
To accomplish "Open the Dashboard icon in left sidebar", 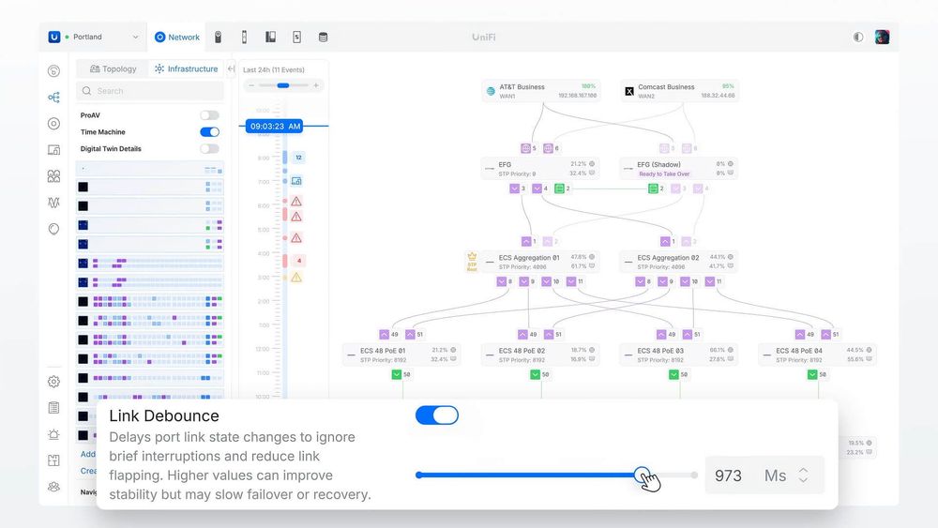I will [53, 71].
